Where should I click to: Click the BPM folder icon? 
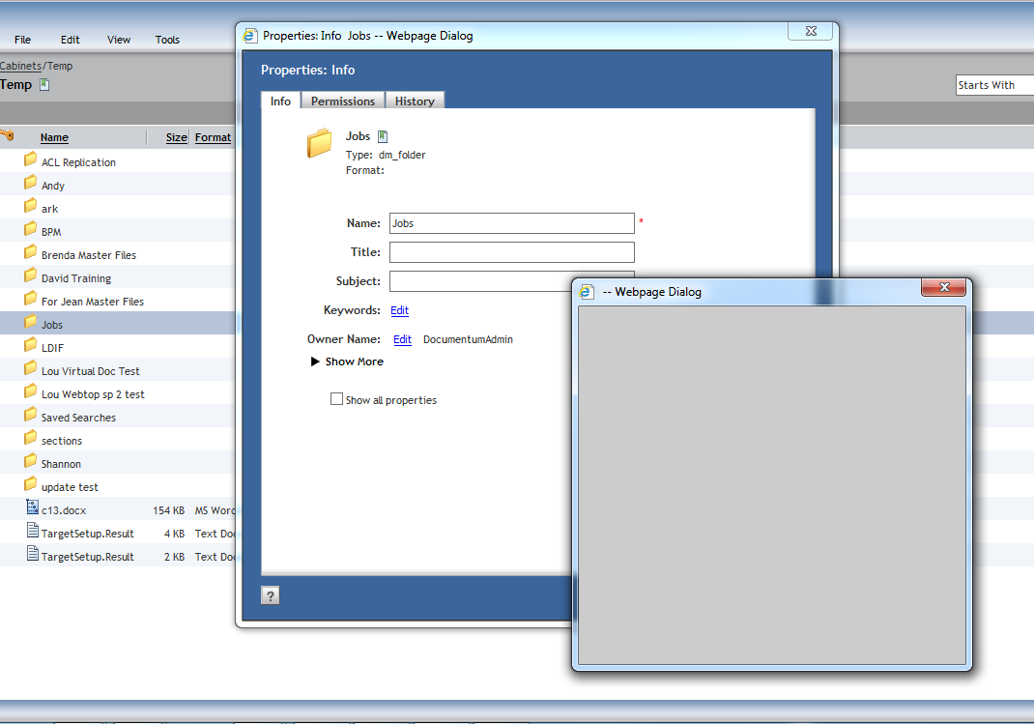click(30, 229)
